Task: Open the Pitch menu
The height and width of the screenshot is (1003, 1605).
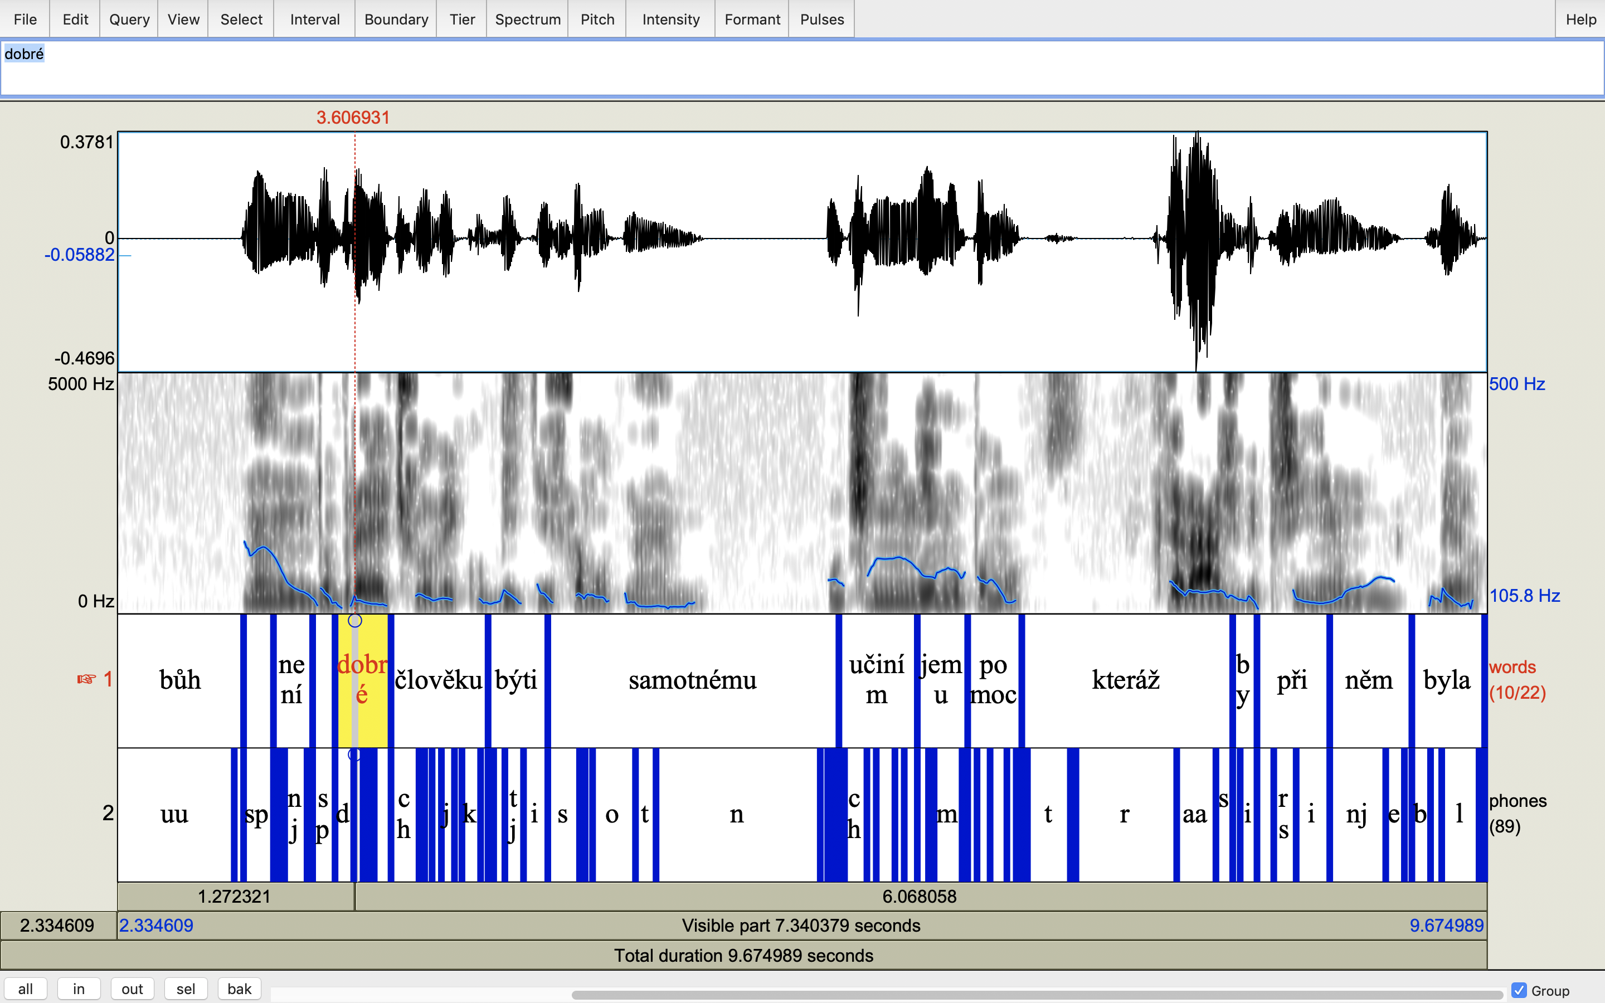Action: click(x=597, y=20)
